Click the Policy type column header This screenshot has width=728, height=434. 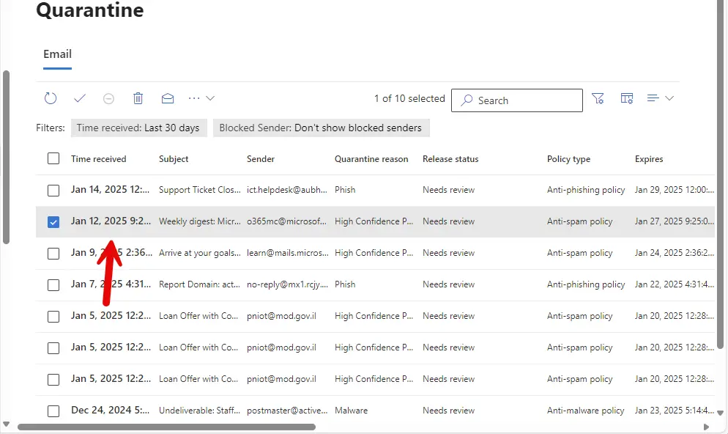(x=569, y=159)
